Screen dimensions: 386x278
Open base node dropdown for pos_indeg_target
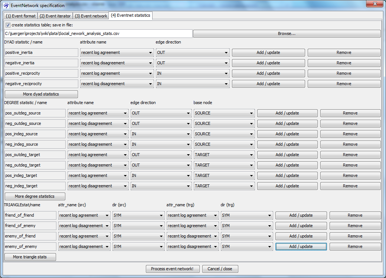pyautogui.click(x=224, y=175)
